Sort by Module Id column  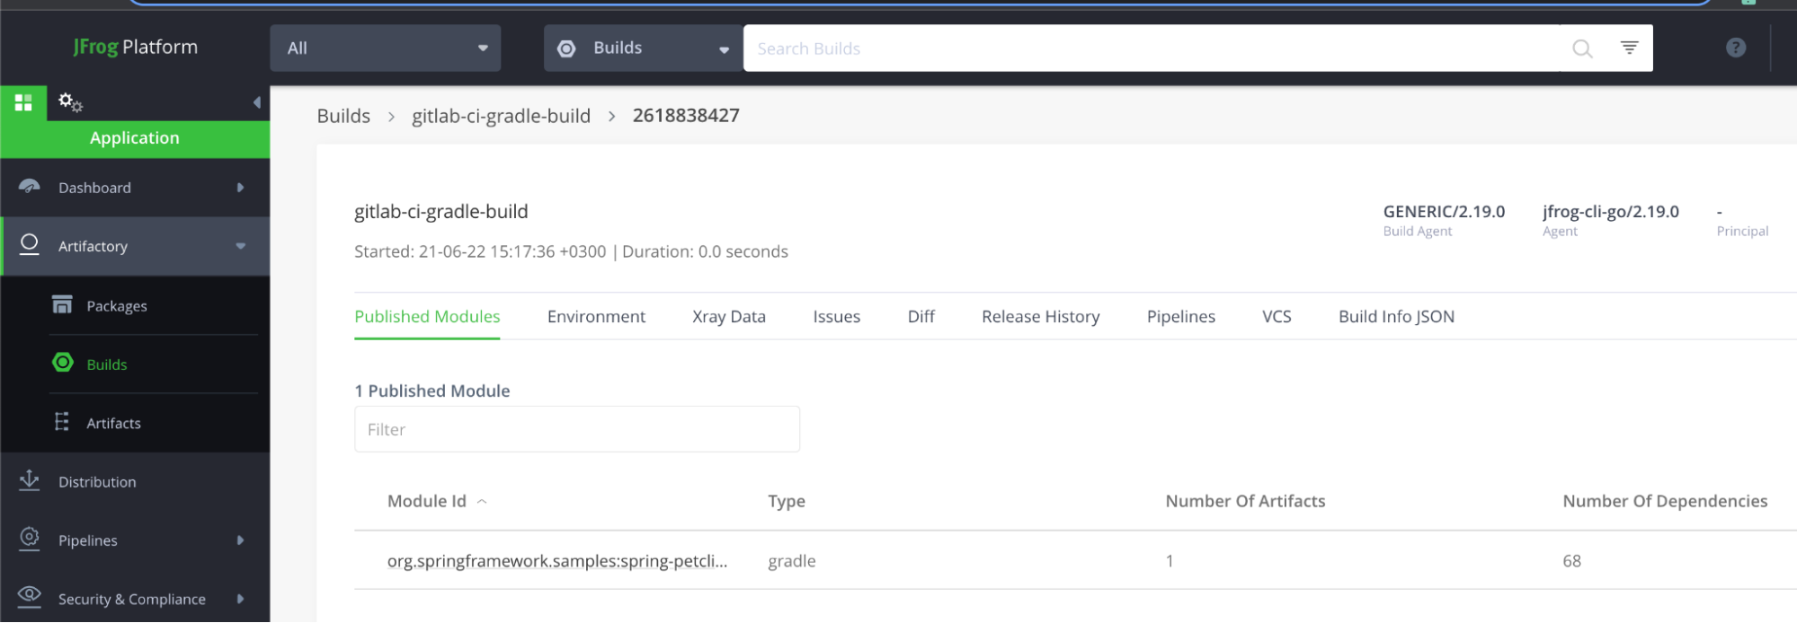coord(427,502)
